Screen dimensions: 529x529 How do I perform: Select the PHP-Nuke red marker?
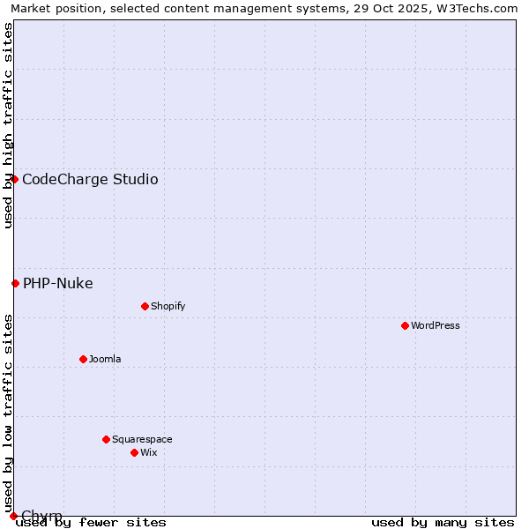pyautogui.click(x=15, y=283)
